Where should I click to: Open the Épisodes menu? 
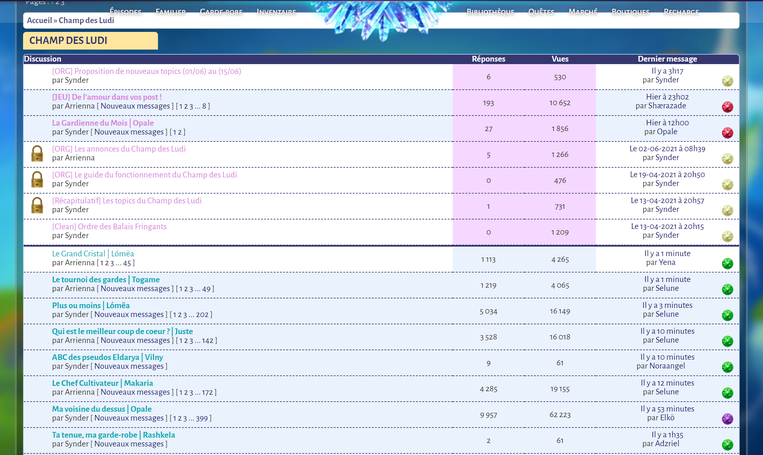coord(125,12)
